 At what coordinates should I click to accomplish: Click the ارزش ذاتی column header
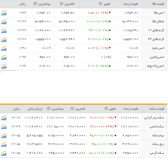(35, 109)
